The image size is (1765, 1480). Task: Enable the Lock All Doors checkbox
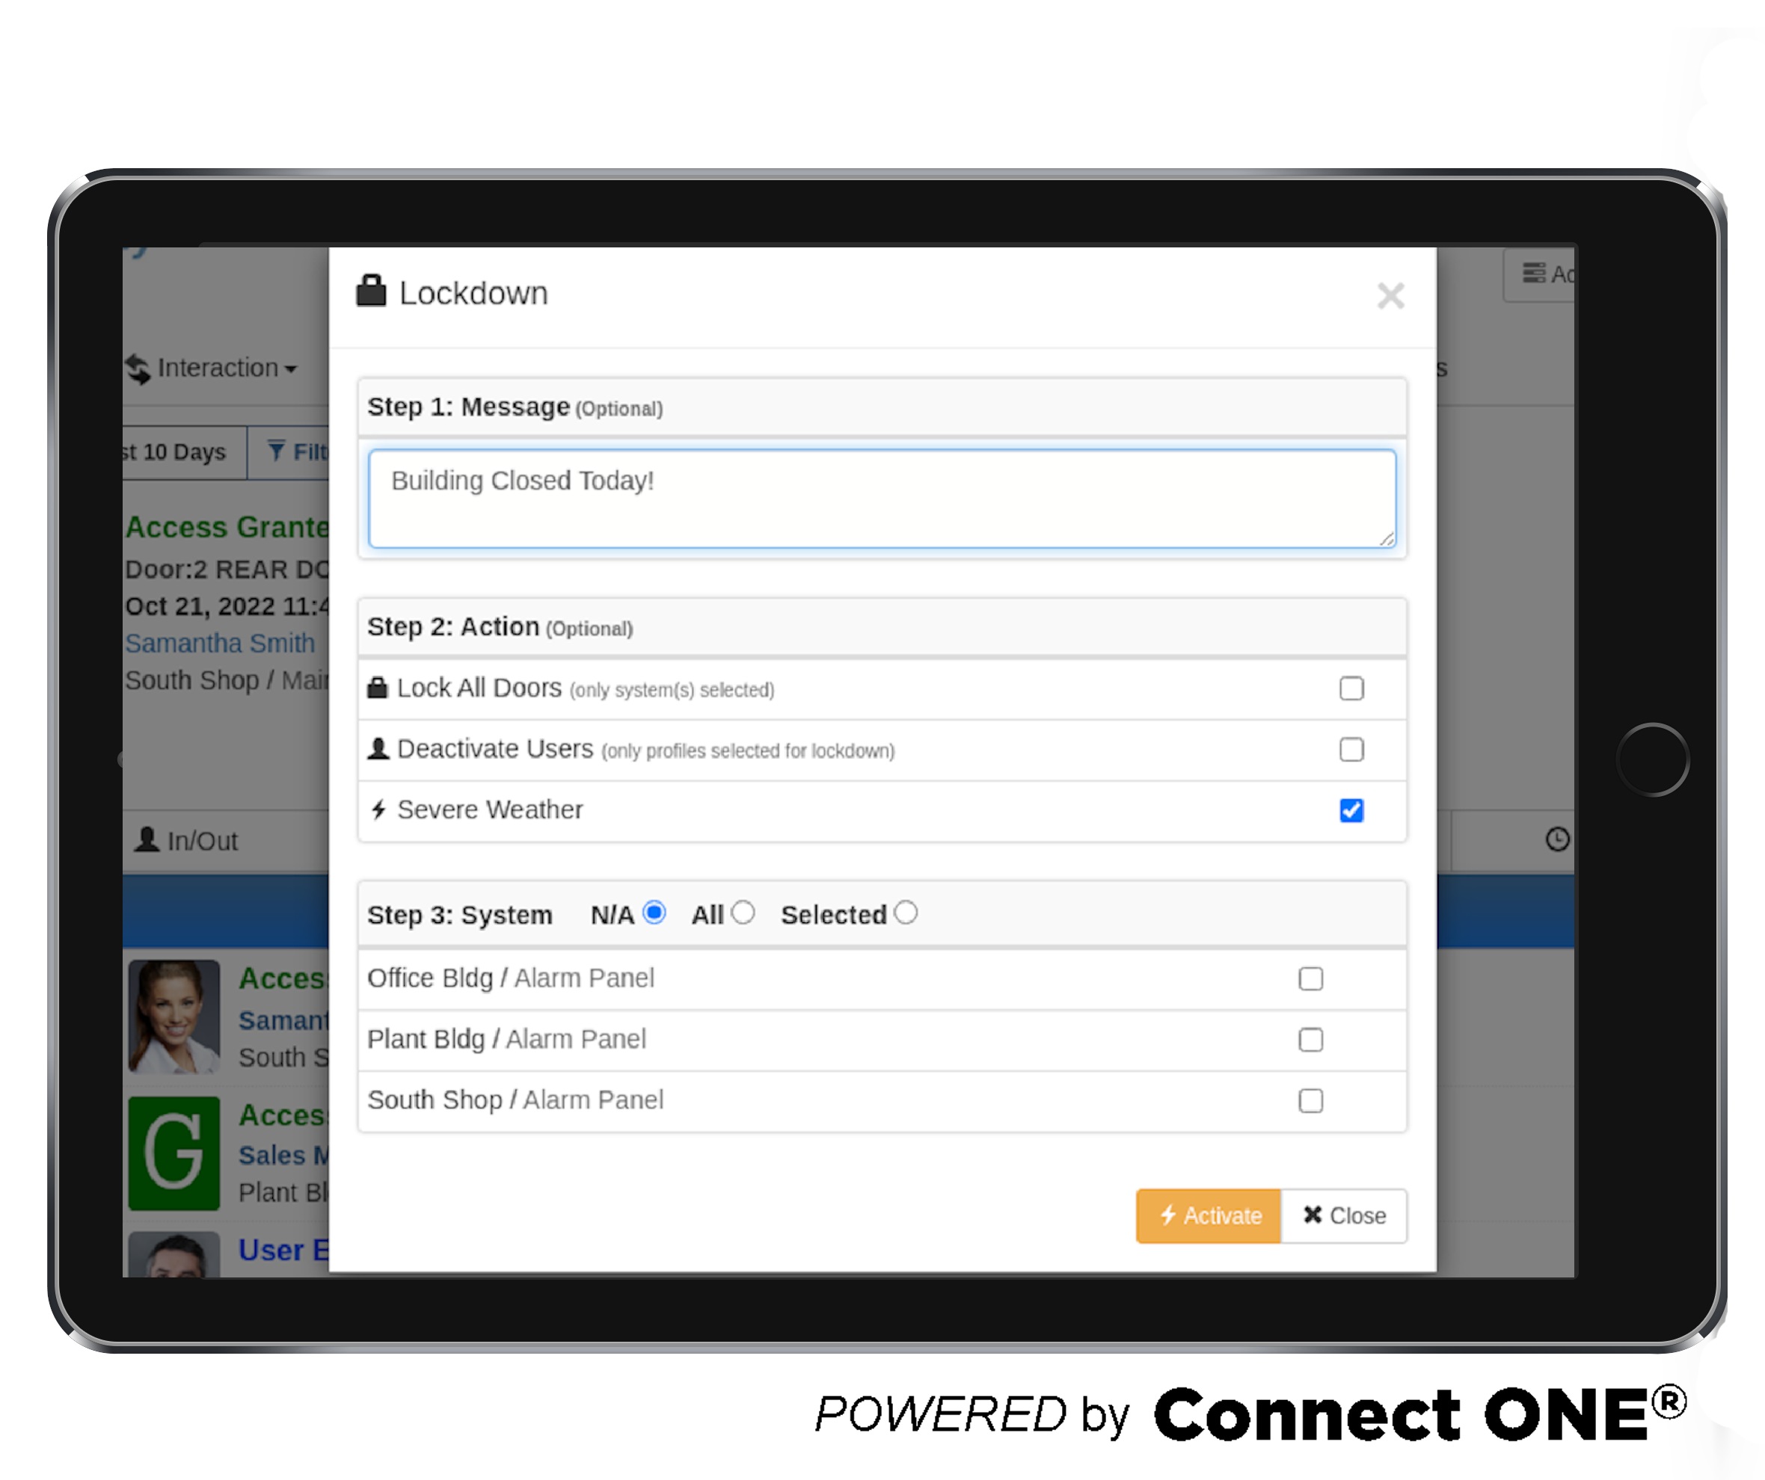click(1351, 687)
